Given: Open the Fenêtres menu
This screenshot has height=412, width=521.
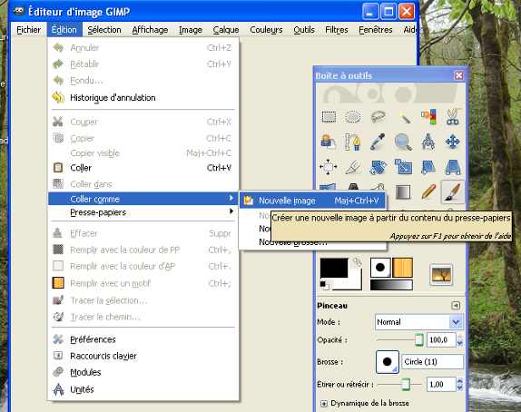Looking at the screenshot, I should click(x=376, y=30).
